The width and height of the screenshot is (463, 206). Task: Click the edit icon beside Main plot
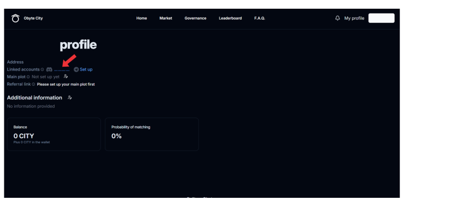66,76
